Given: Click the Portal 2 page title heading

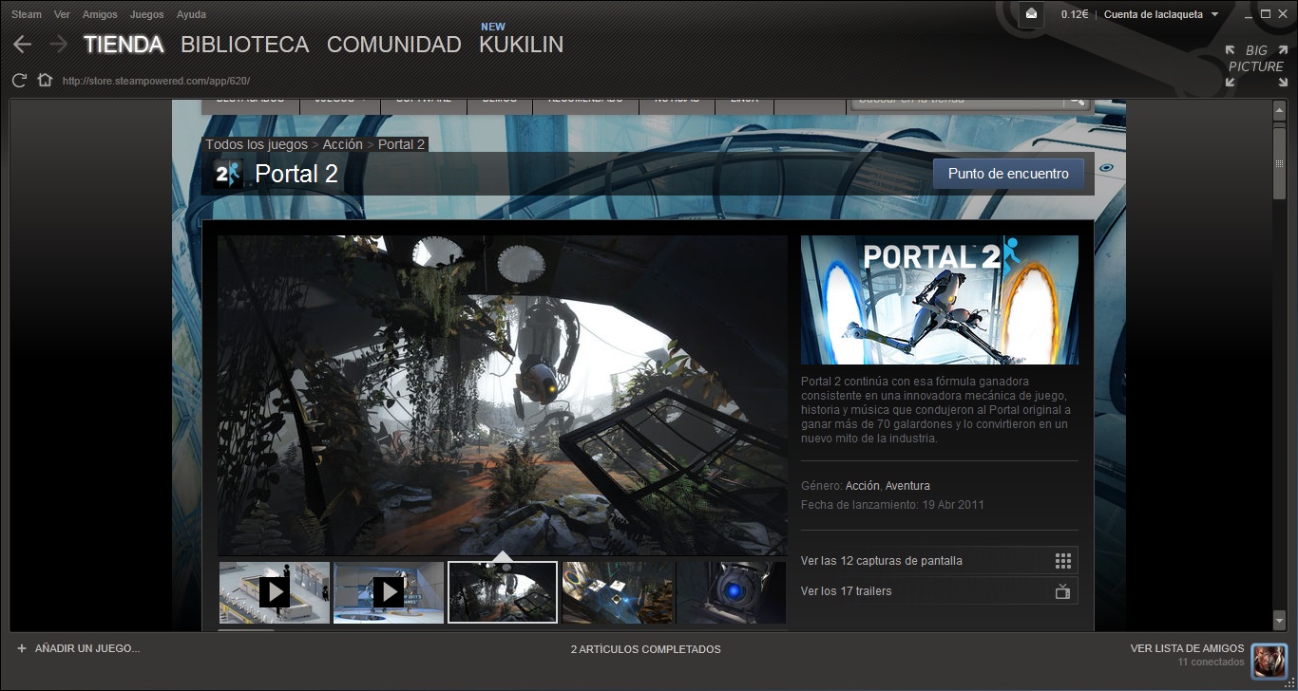Looking at the screenshot, I should click(x=296, y=174).
